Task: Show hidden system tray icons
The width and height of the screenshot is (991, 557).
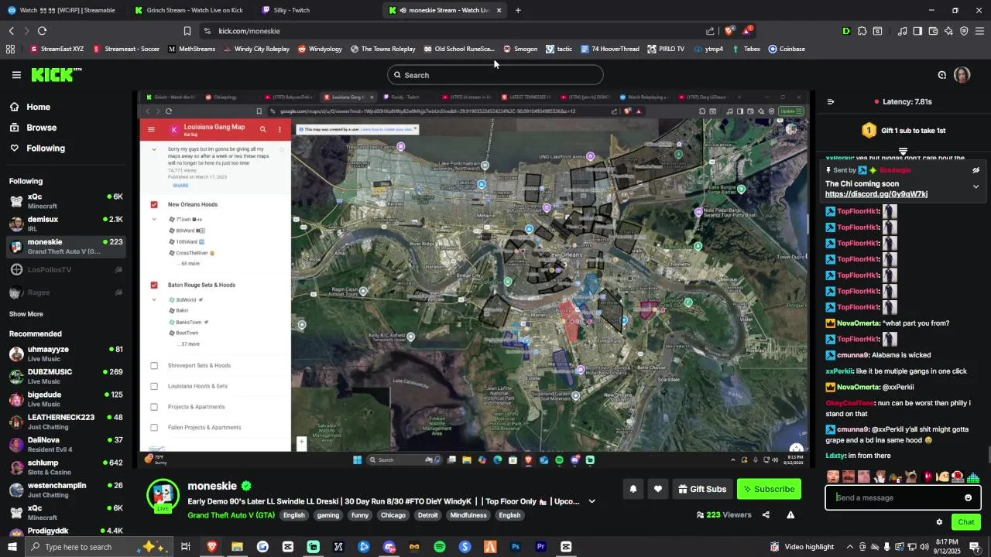Action: click(849, 547)
